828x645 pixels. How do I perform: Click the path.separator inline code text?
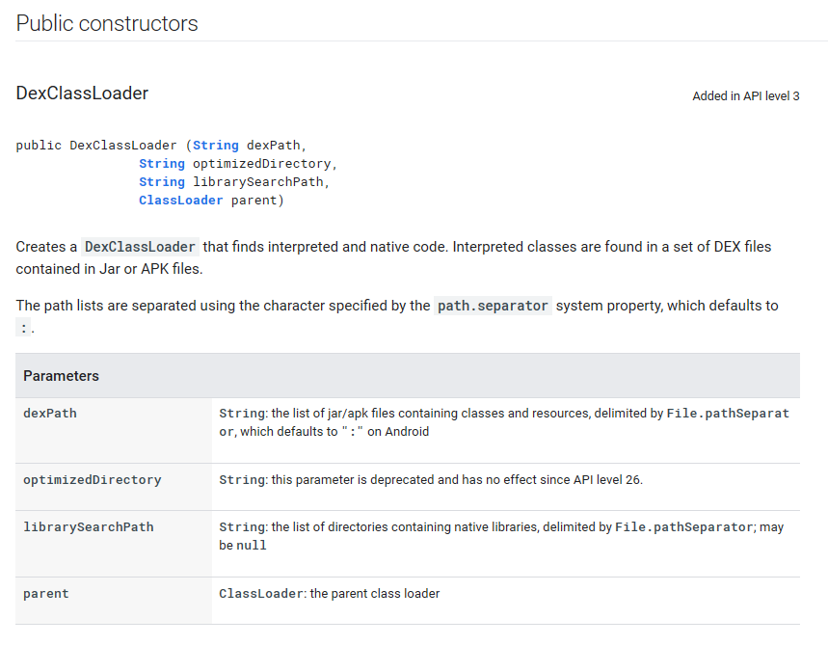tap(493, 306)
